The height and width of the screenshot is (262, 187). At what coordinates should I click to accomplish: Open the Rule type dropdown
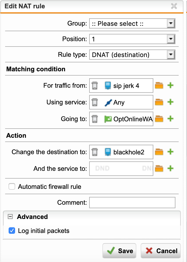point(132,55)
